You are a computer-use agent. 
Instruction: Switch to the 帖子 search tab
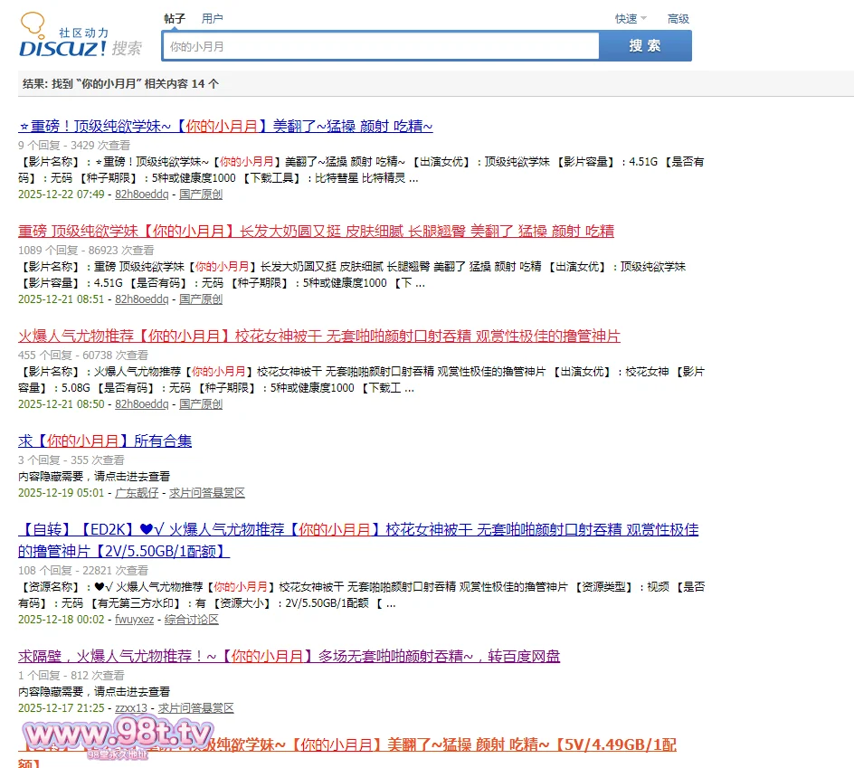click(x=175, y=18)
